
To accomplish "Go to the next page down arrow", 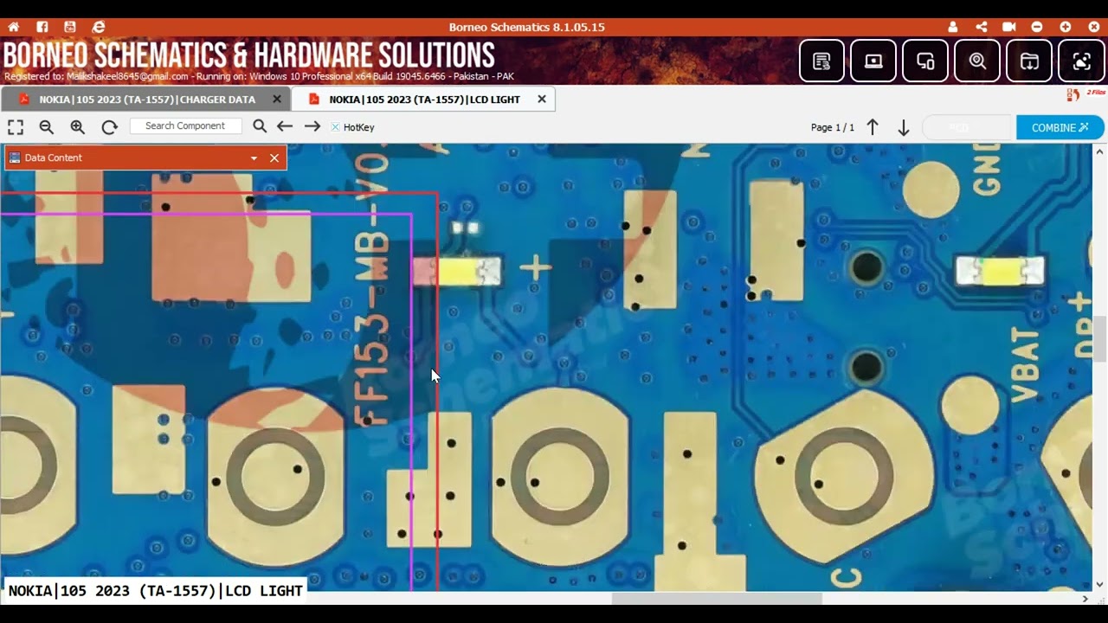I will pyautogui.click(x=904, y=128).
